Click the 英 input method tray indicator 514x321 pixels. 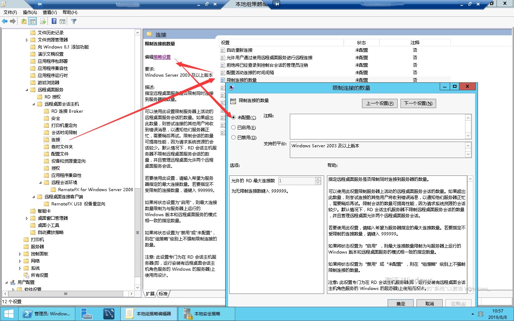(480, 314)
